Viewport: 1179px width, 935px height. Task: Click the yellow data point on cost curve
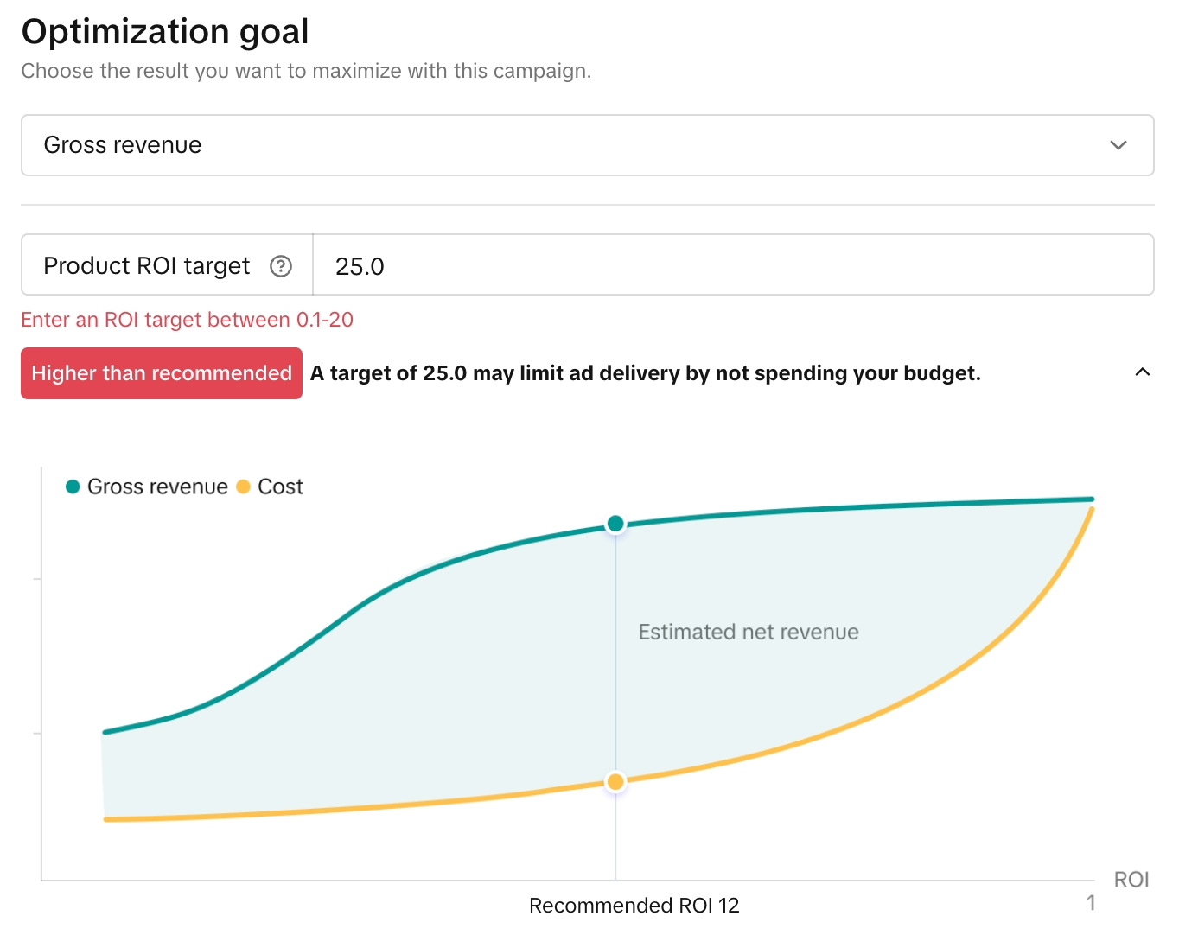(615, 782)
